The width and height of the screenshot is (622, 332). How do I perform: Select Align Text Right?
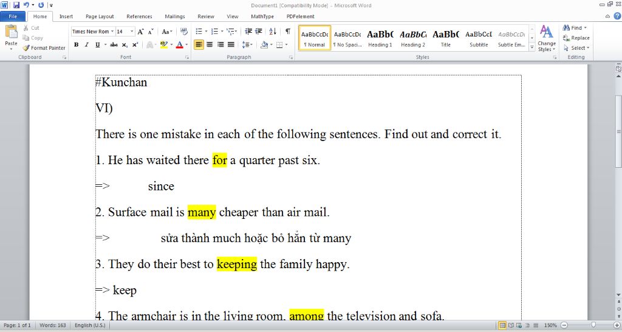pos(220,45)
